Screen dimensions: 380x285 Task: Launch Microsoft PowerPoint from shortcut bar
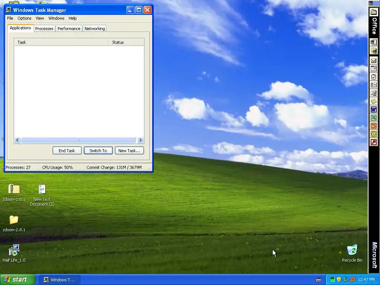point(373,125)
